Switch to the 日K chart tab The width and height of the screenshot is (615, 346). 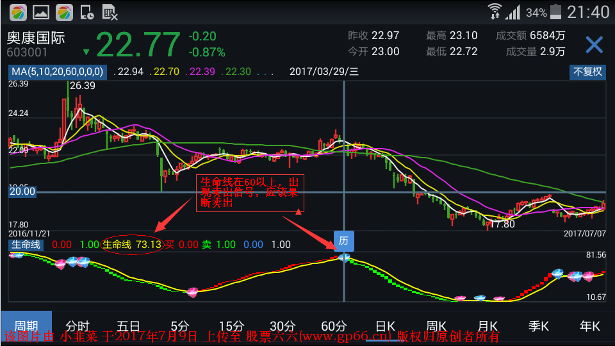coord(385,325)
